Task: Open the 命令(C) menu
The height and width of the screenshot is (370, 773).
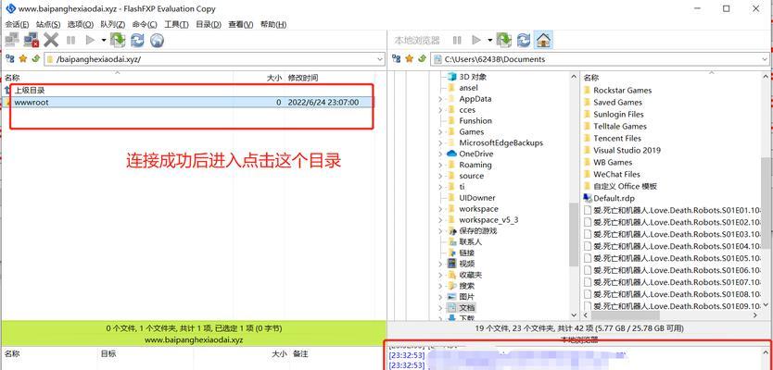Action: (145, 25)
